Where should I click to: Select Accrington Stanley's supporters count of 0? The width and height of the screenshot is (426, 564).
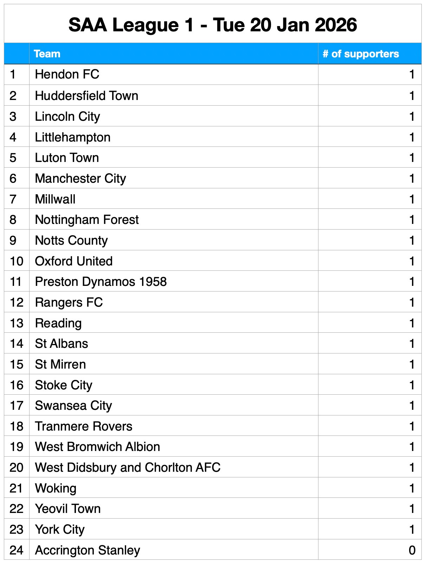pyautogui.click(x=412, y=550)
